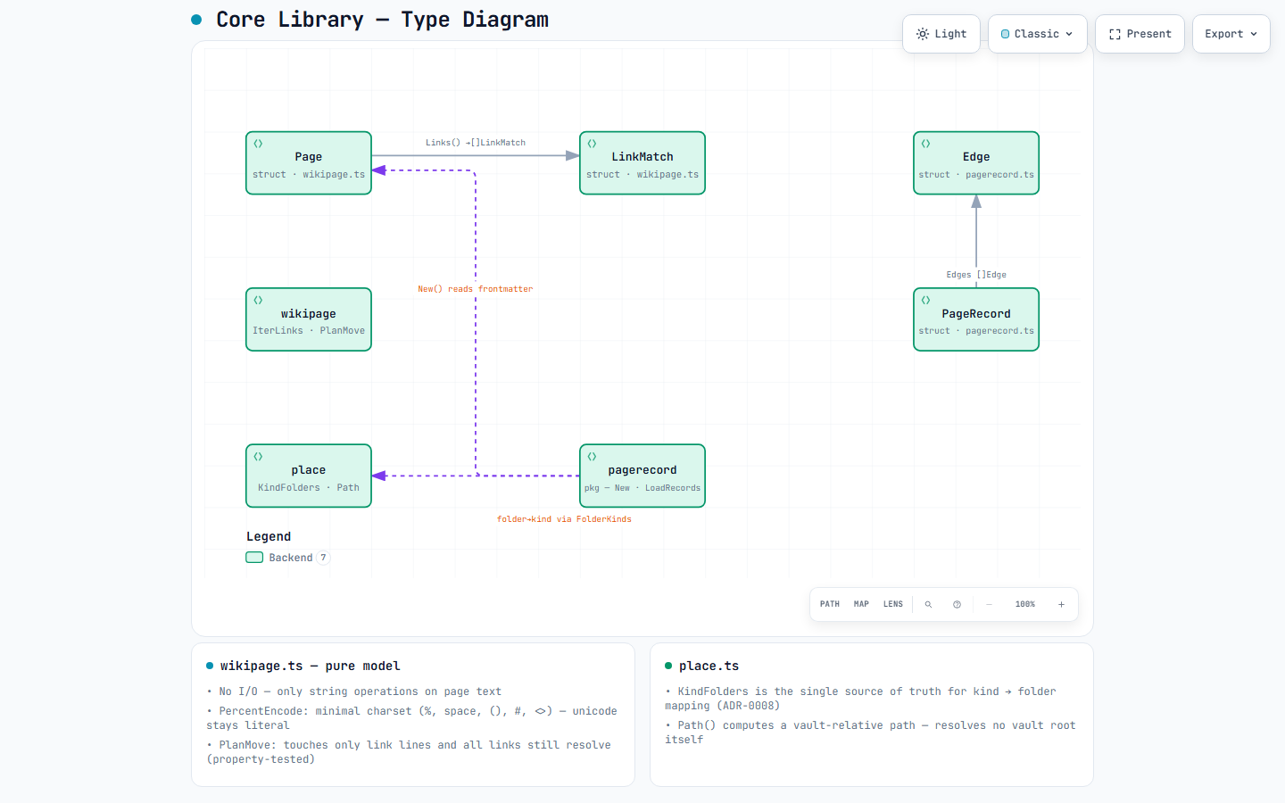Click the Backend count badge 7
The image size is (1285, 803).
point(324,558)
